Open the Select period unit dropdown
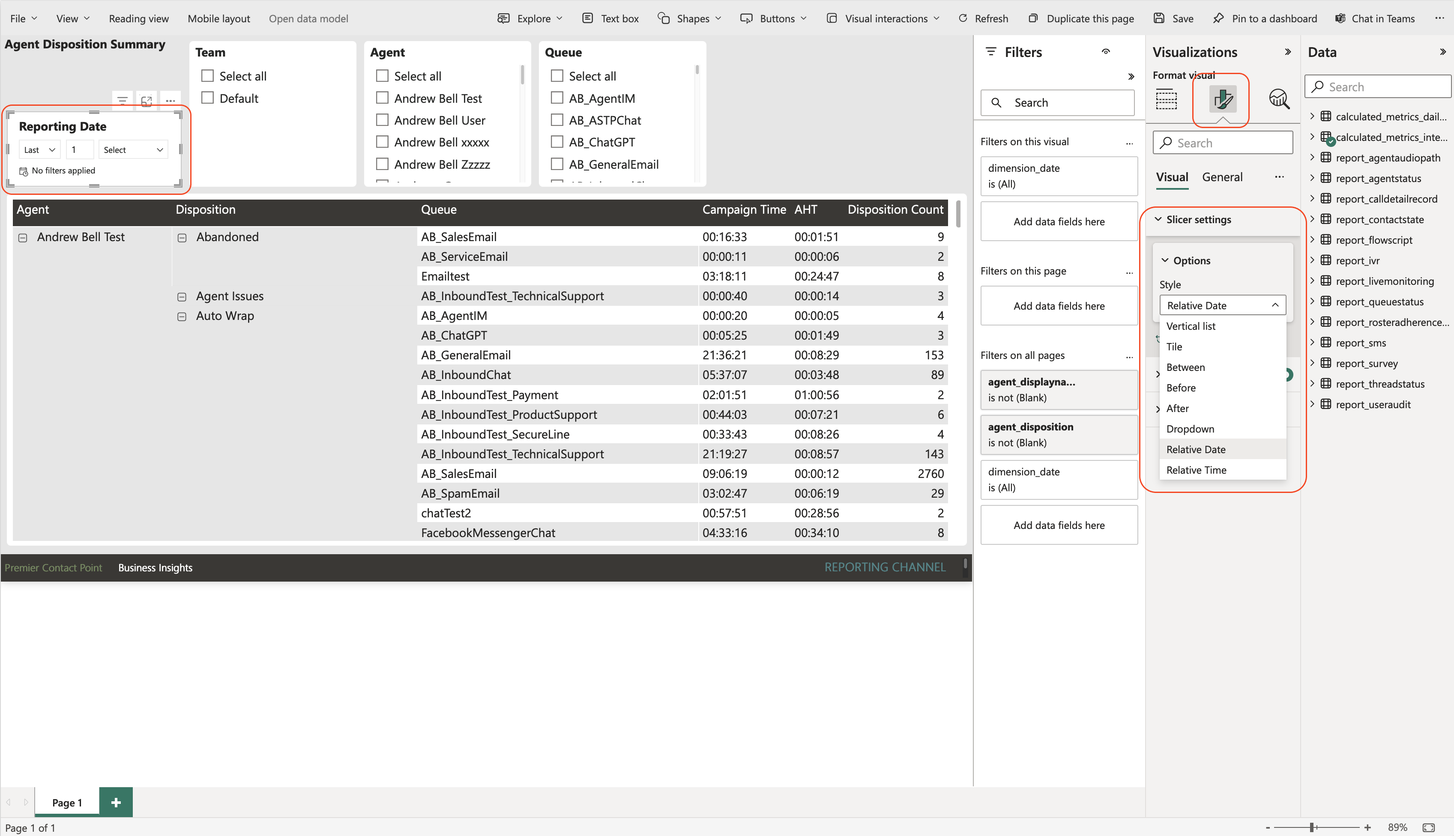The image size is (1454, 836). point(133,150)
